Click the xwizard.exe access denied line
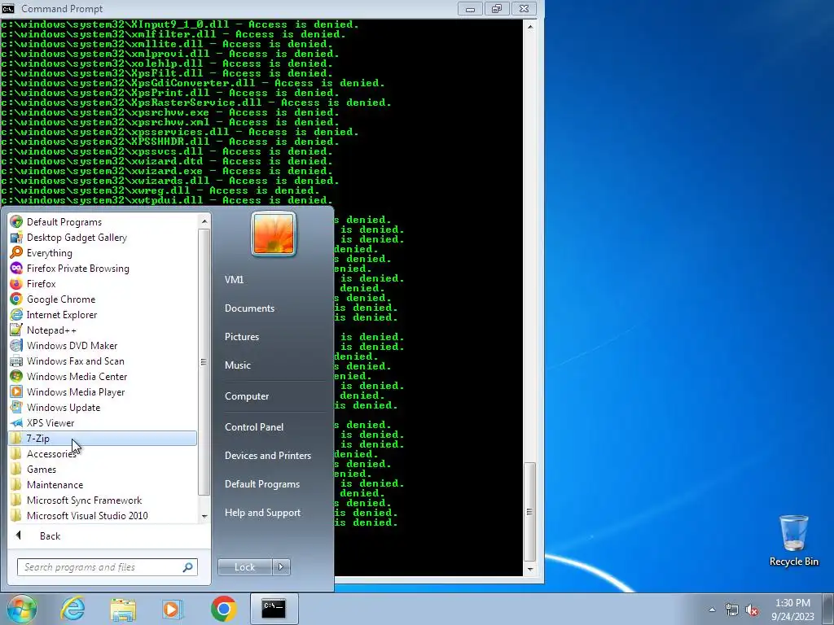 [166, 171]
